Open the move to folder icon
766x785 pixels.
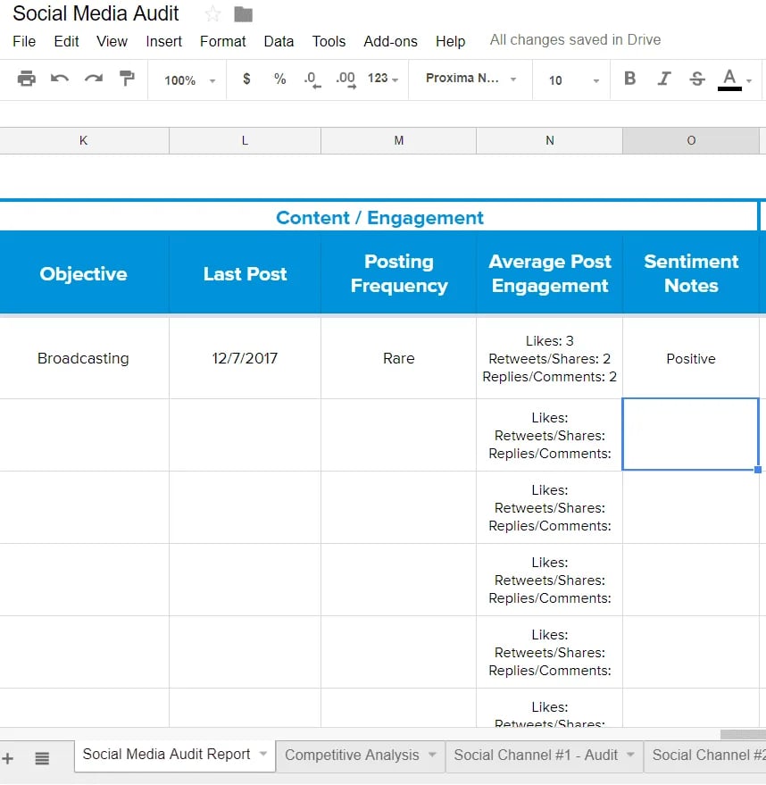(243, 14)
